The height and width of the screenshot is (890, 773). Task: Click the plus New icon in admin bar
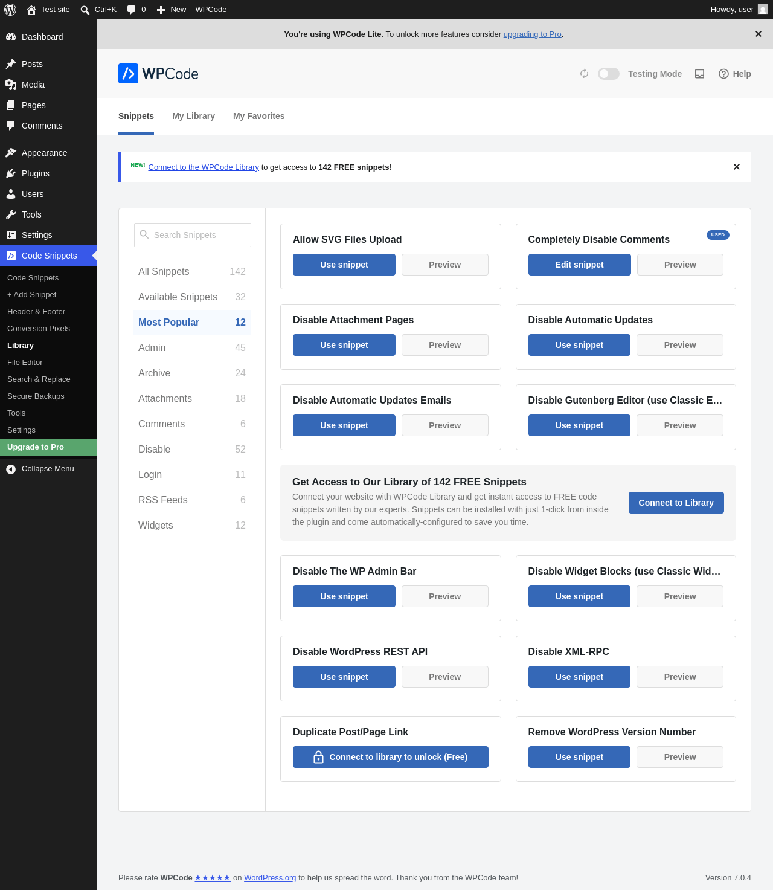pyautogui.click(x=161, y=10)
